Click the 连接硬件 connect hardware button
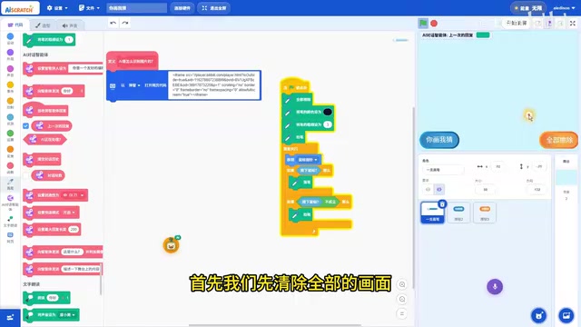 182,8
